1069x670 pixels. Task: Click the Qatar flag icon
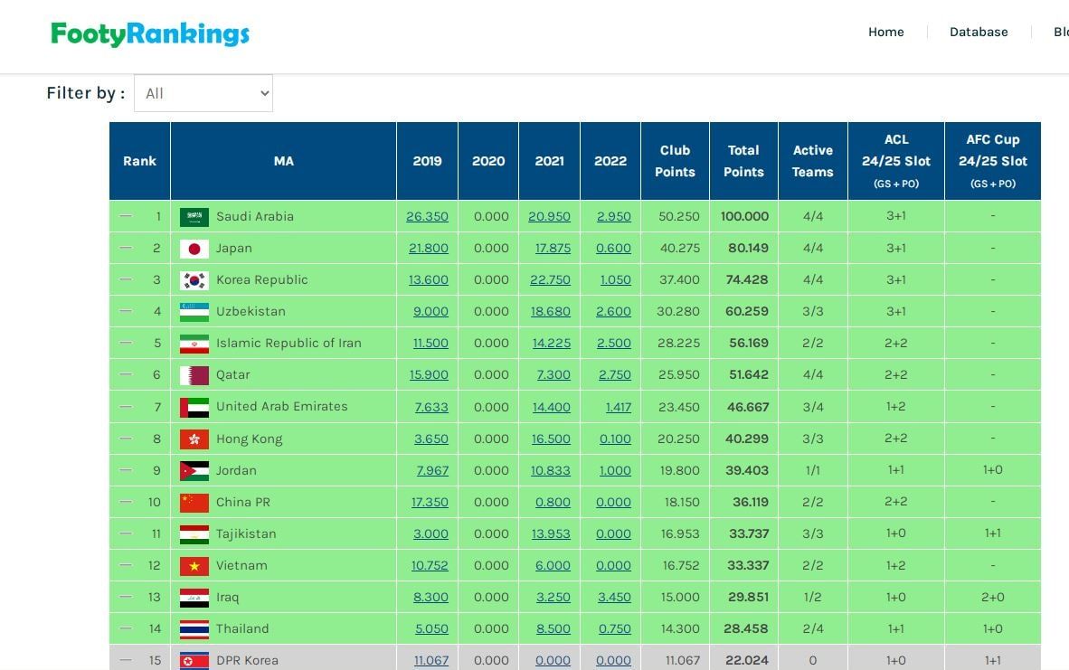point(194,375)
